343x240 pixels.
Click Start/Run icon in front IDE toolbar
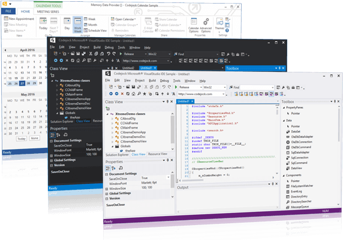click(176, 87)
